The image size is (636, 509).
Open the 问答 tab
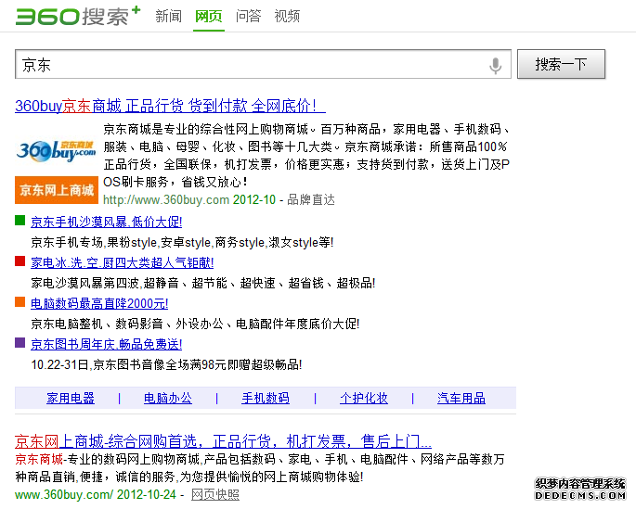pyautogui.click(x=248, y=17)
